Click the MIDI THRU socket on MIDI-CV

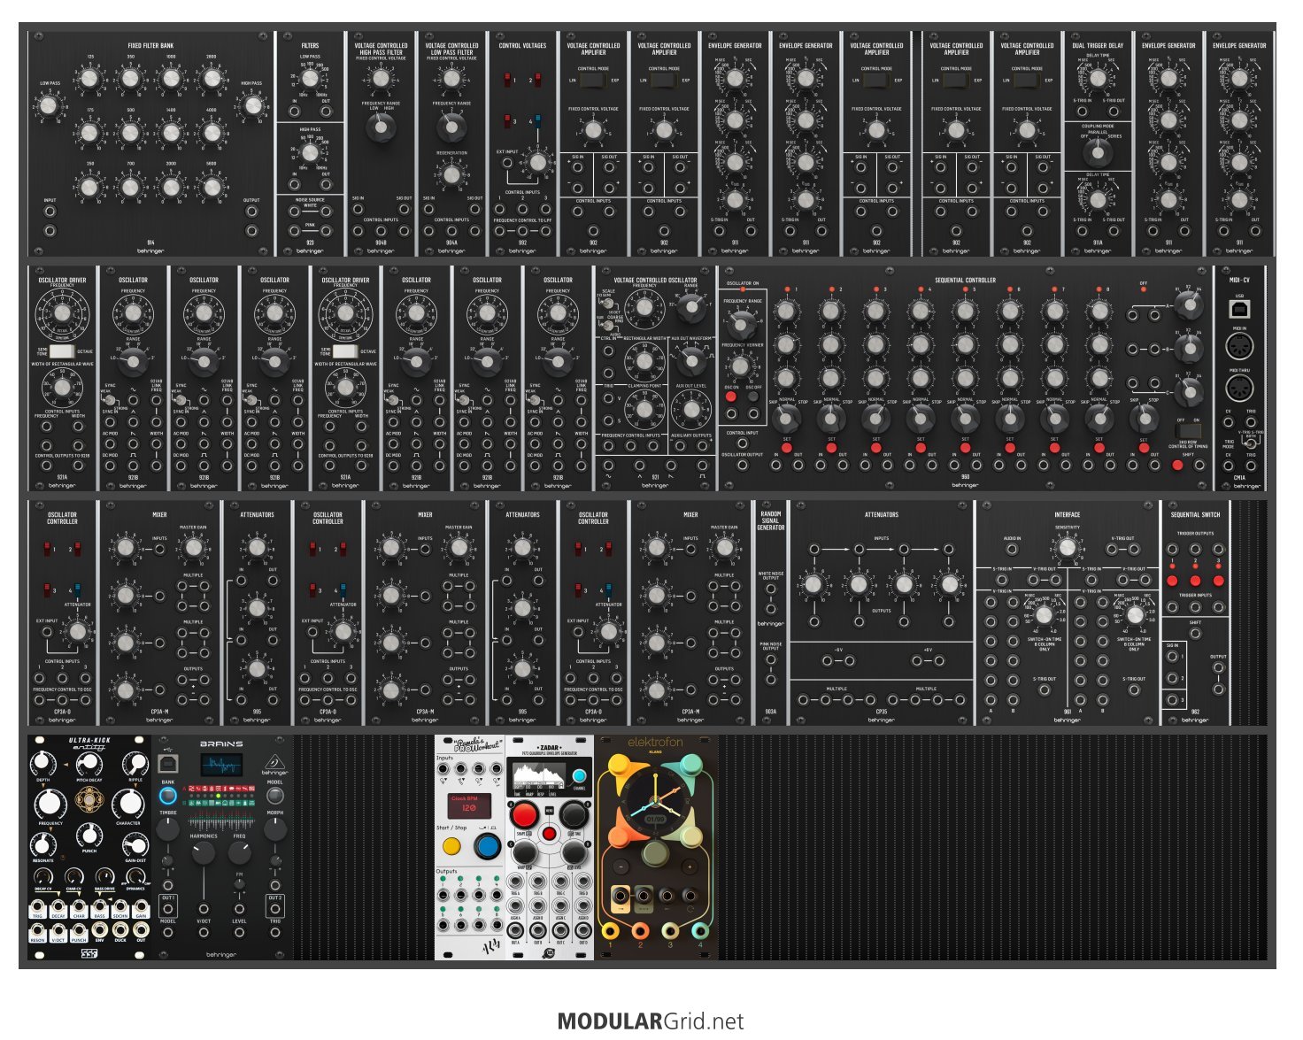tap(1239, 388)
